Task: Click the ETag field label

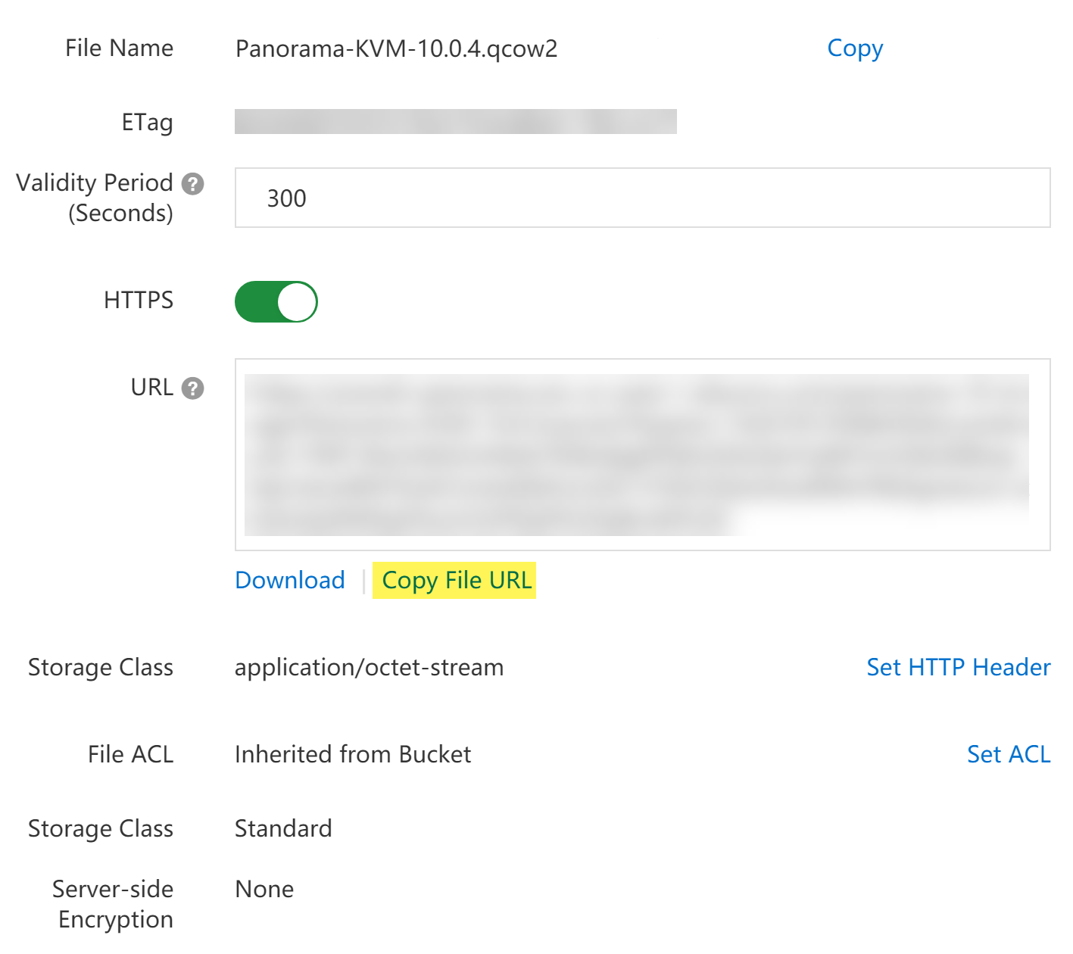Action: (x=147, y=122)
